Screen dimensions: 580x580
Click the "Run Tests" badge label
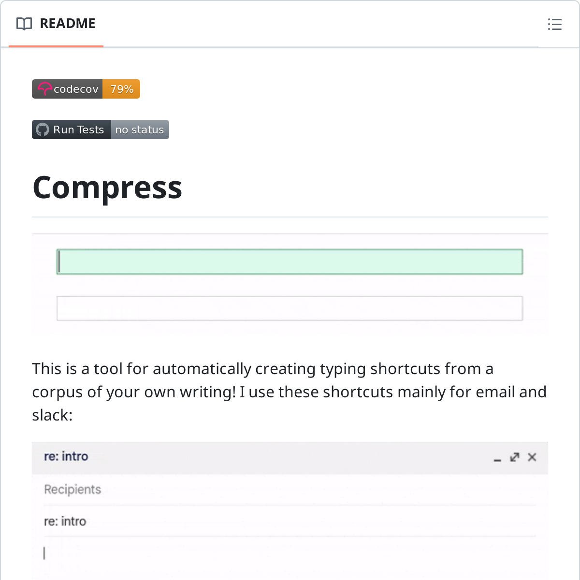click(78, 130)
